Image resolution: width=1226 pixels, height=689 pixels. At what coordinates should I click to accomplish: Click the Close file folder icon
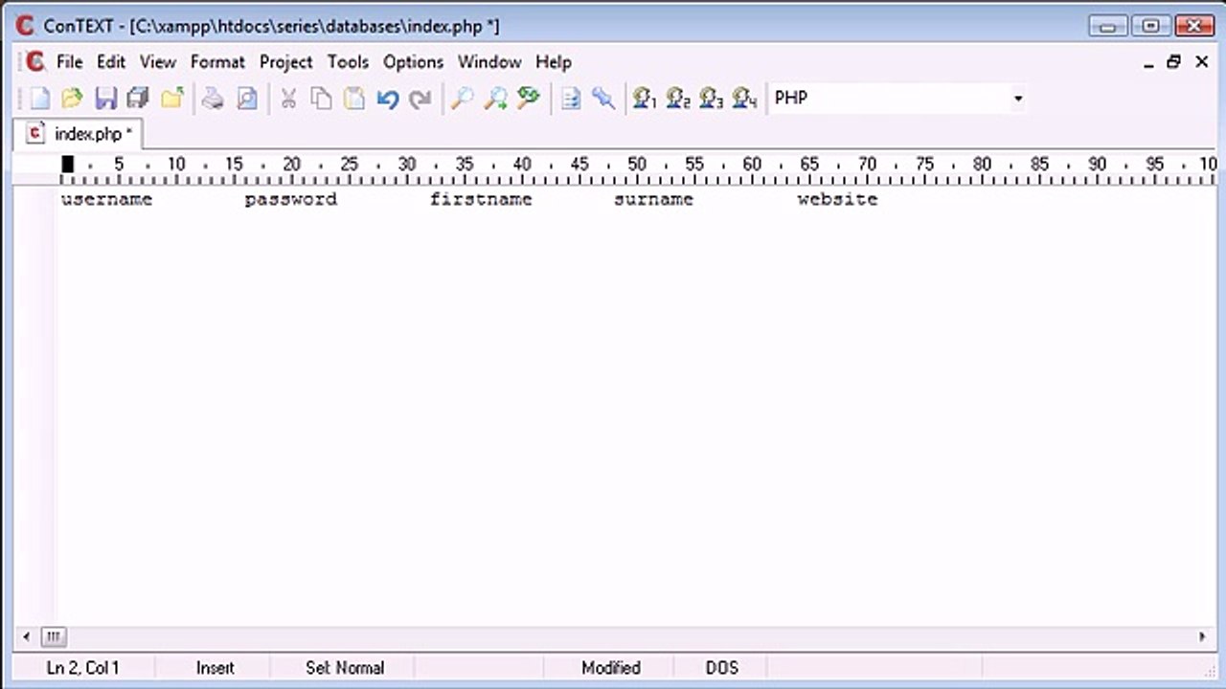click(172, 98)
